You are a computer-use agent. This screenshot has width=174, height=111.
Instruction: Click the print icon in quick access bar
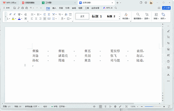coord(23,8)
